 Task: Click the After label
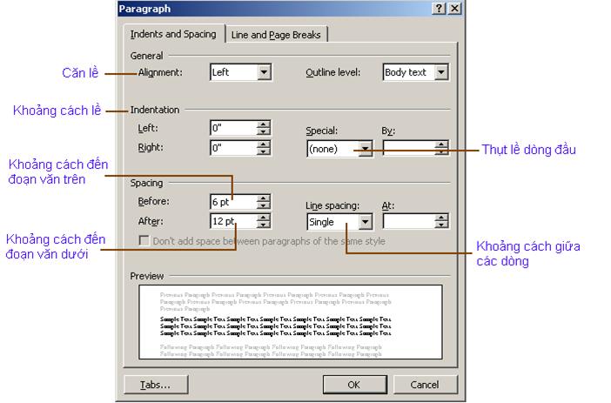click(x=151, y=221)
